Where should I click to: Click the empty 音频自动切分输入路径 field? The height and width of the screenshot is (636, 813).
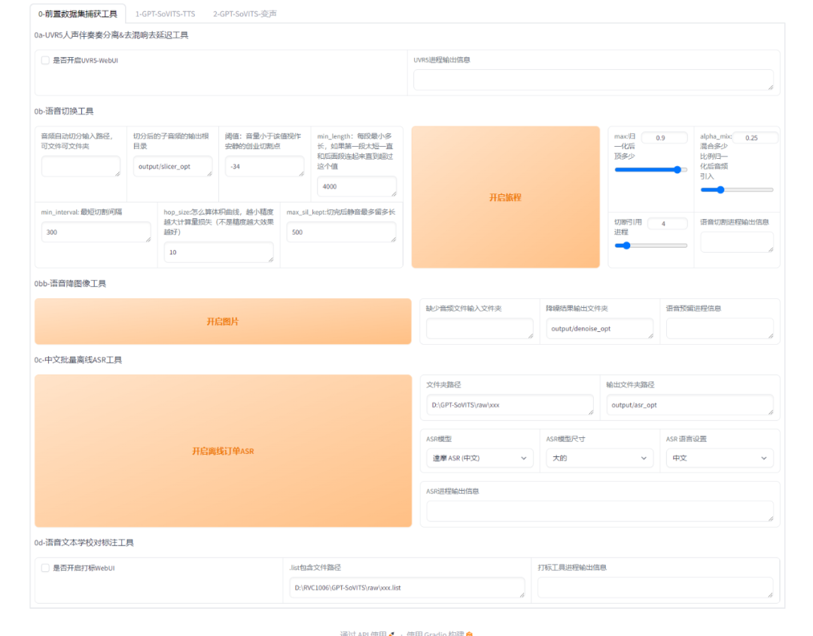81,166
